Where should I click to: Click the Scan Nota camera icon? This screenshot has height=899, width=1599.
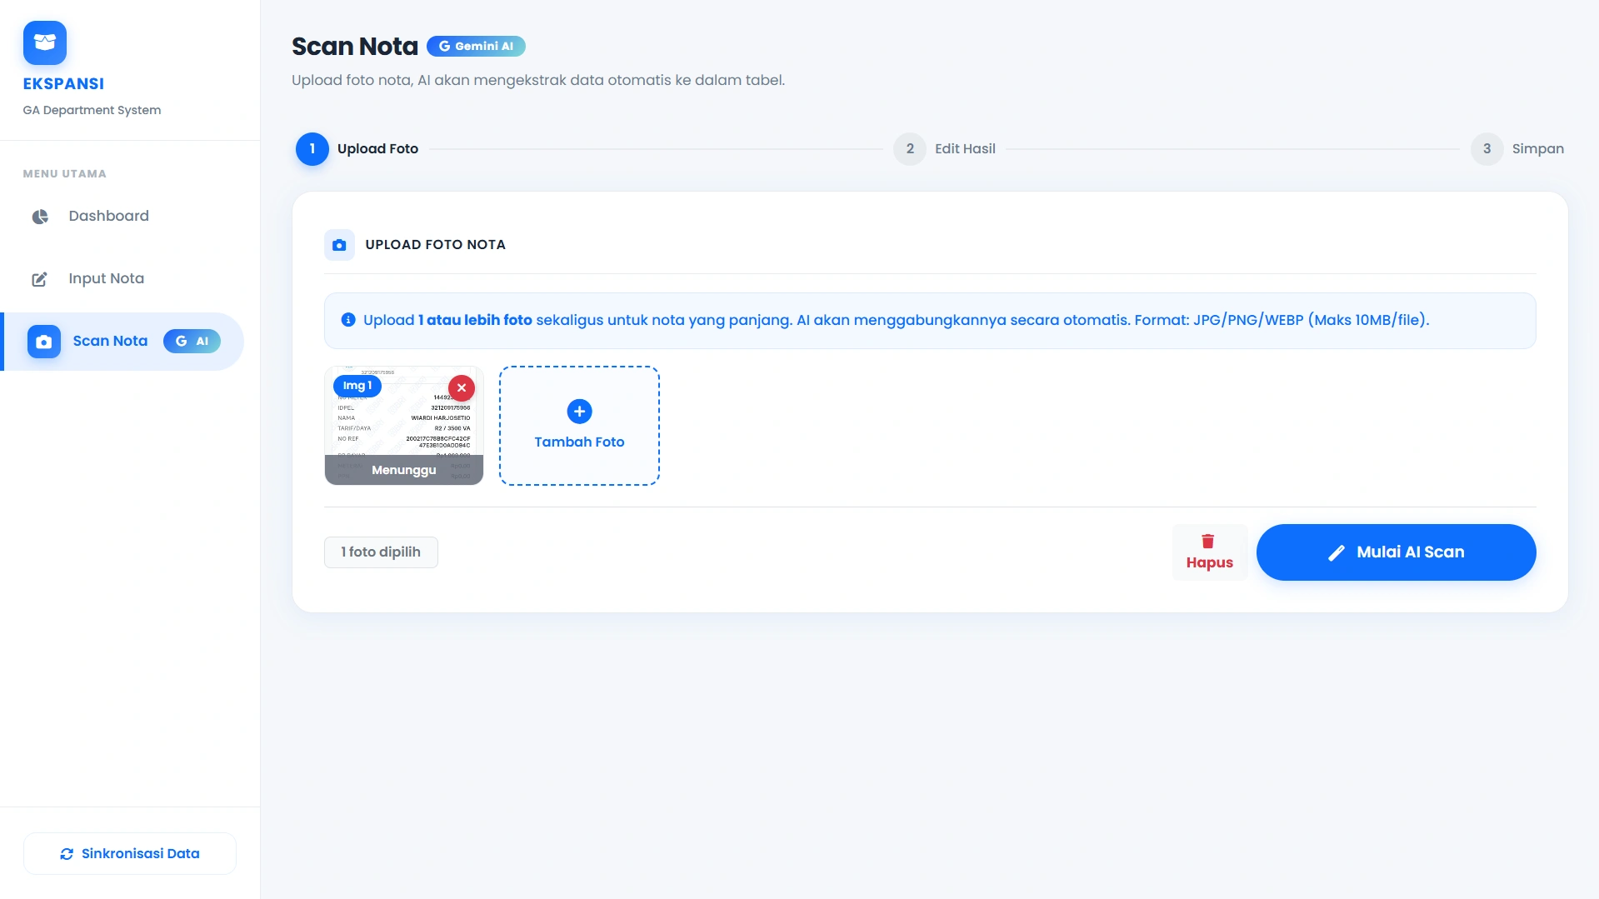pyautogui.click(x=44, y=342)
